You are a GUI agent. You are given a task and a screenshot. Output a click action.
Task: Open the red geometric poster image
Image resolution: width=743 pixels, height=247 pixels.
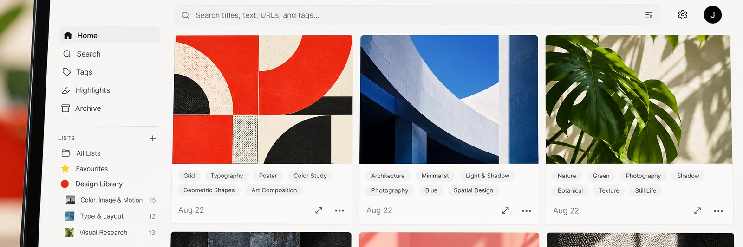[x=262, y=99]
